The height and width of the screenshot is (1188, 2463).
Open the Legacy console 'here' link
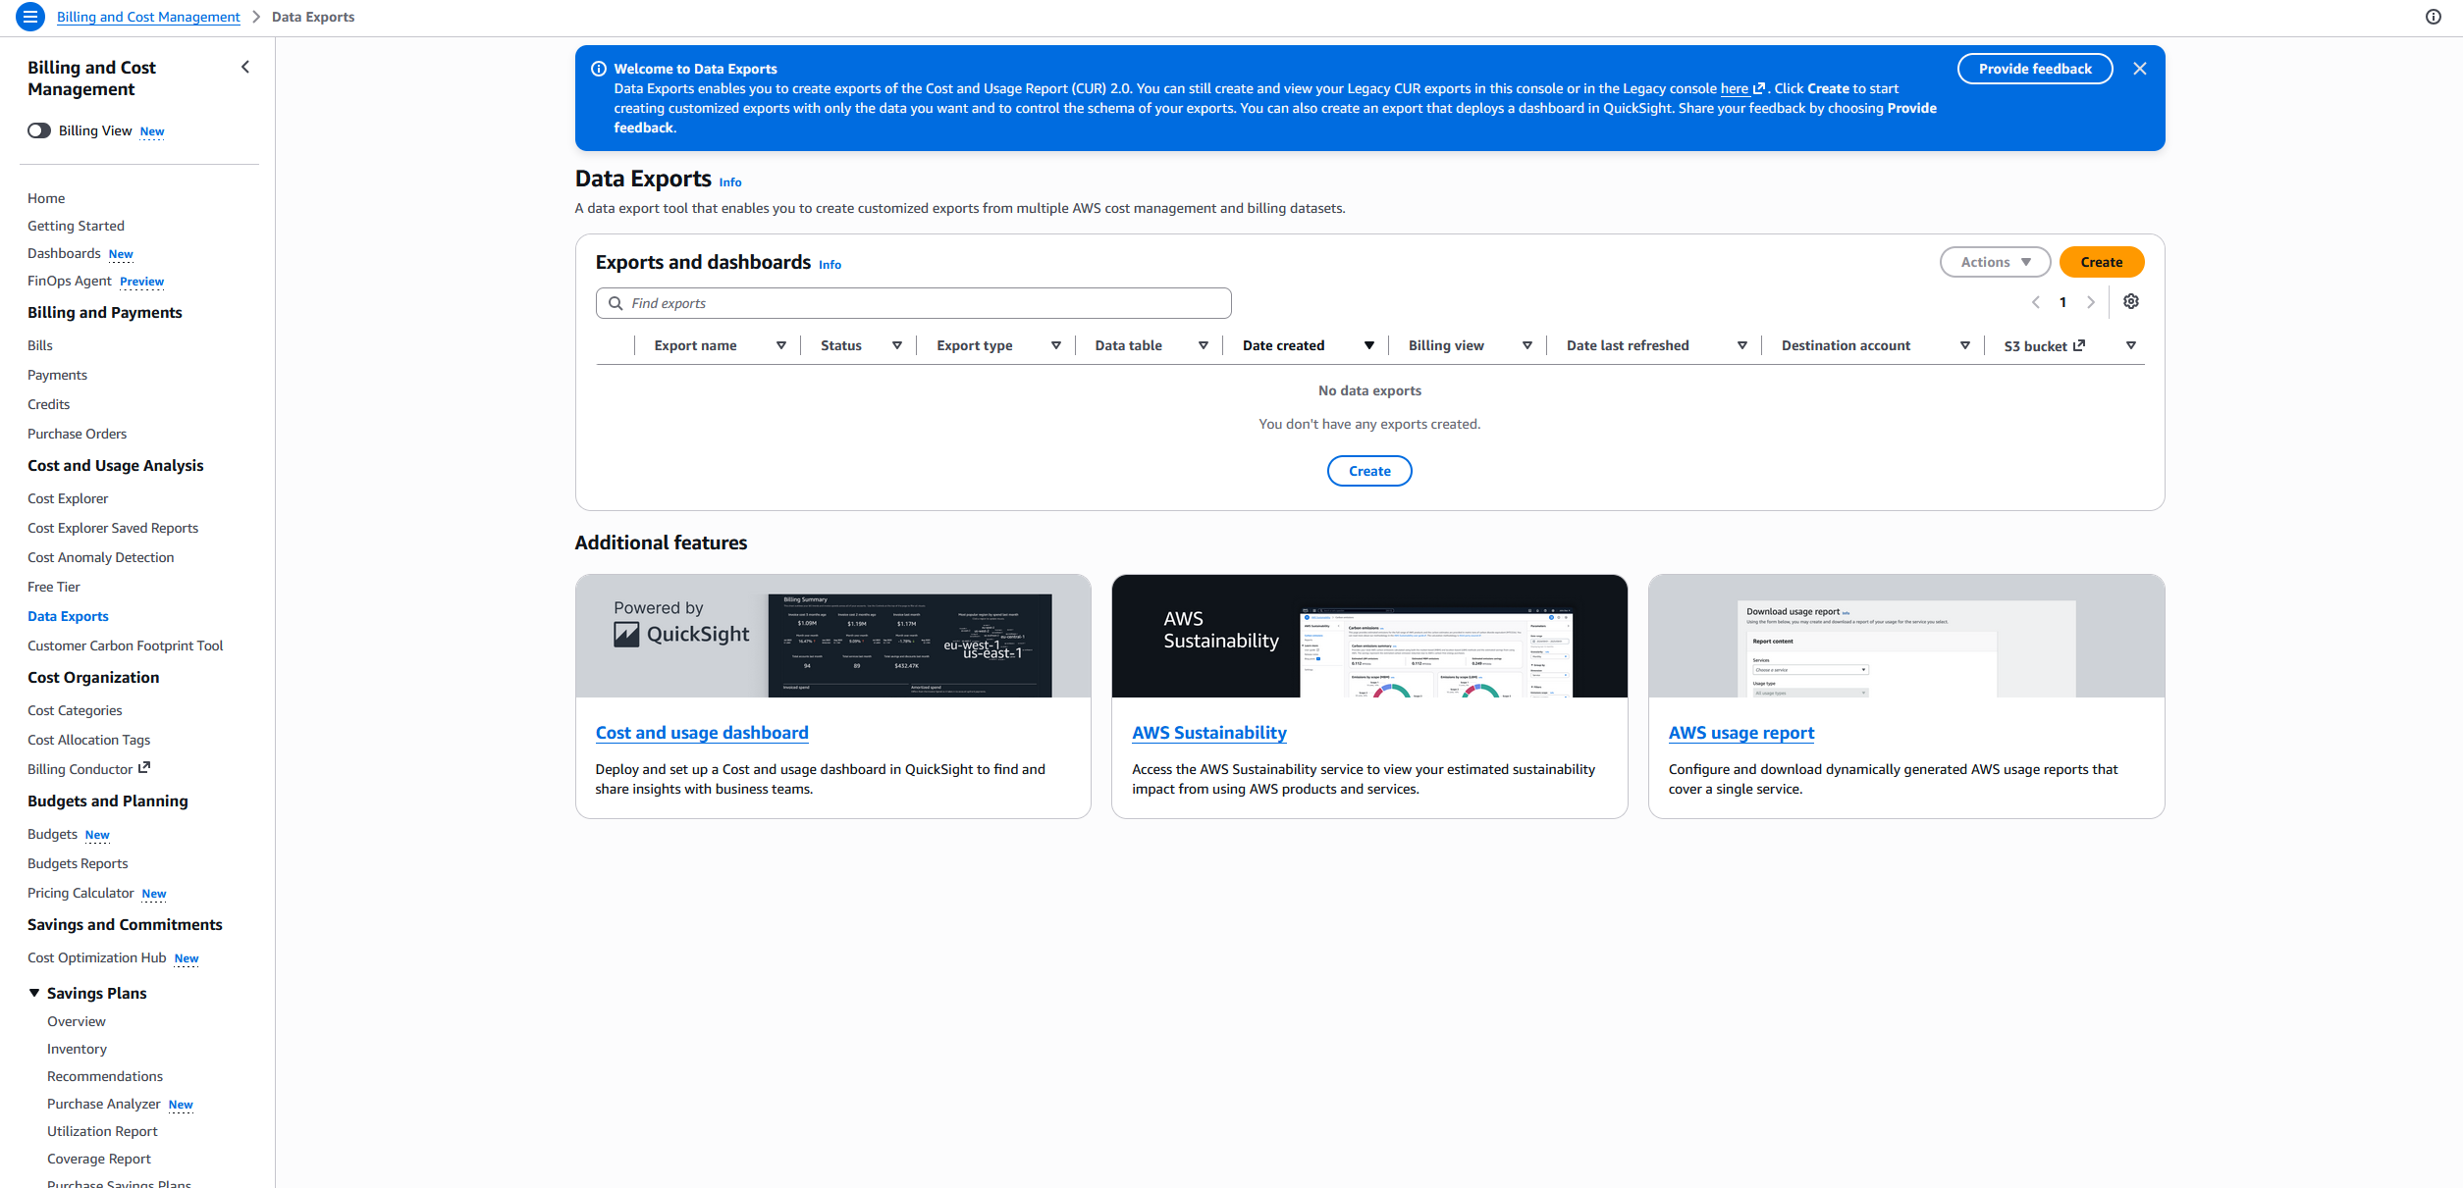[1742, 88]
